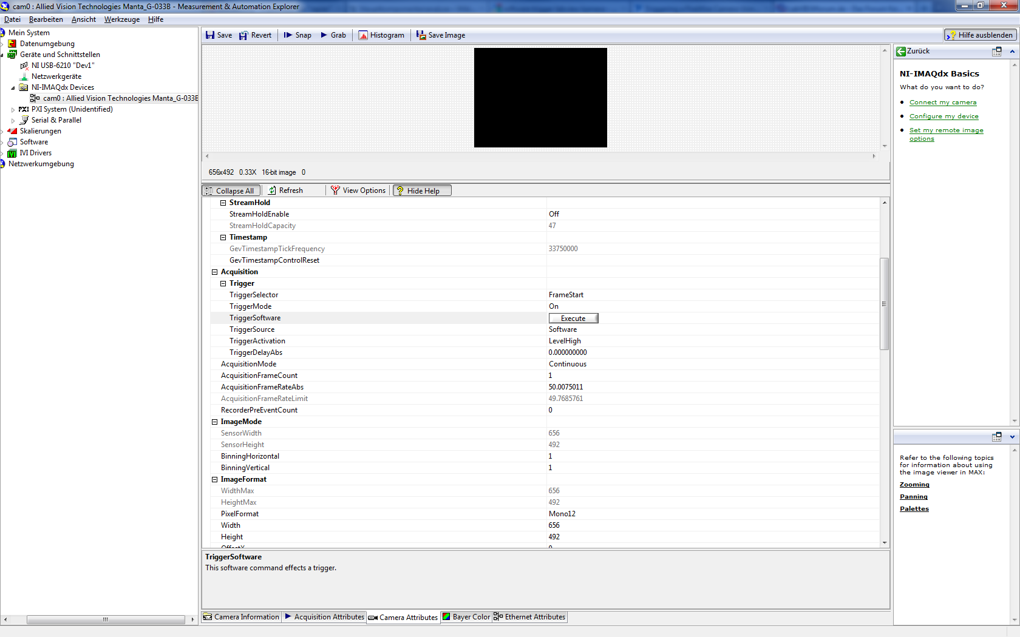Viewport: 1020px width, 637px height.
Task: Expand Serial & Parallel tree node
Action: 13,121
